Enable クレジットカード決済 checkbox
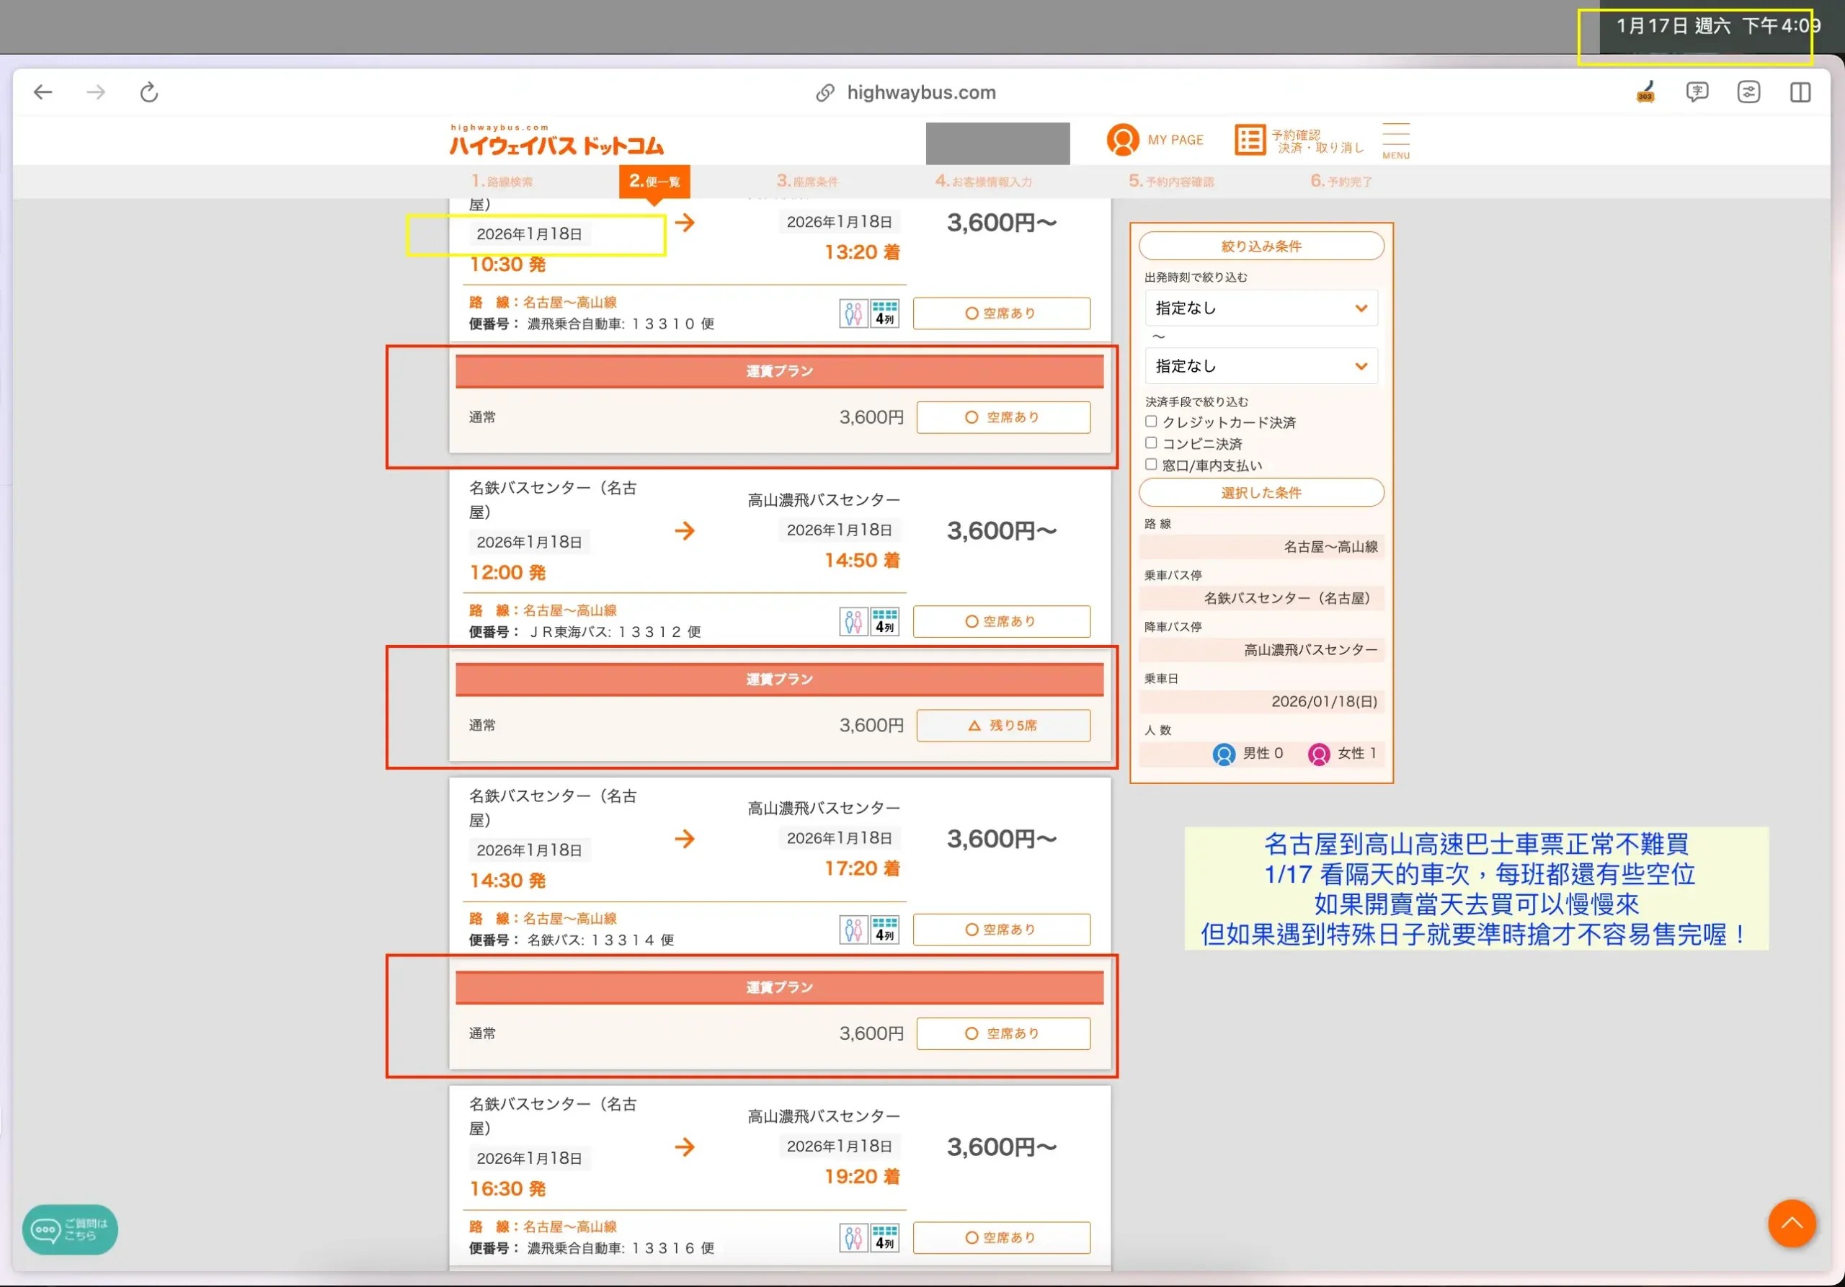Viewport: 1845px width, 1287px height. 1151,422
